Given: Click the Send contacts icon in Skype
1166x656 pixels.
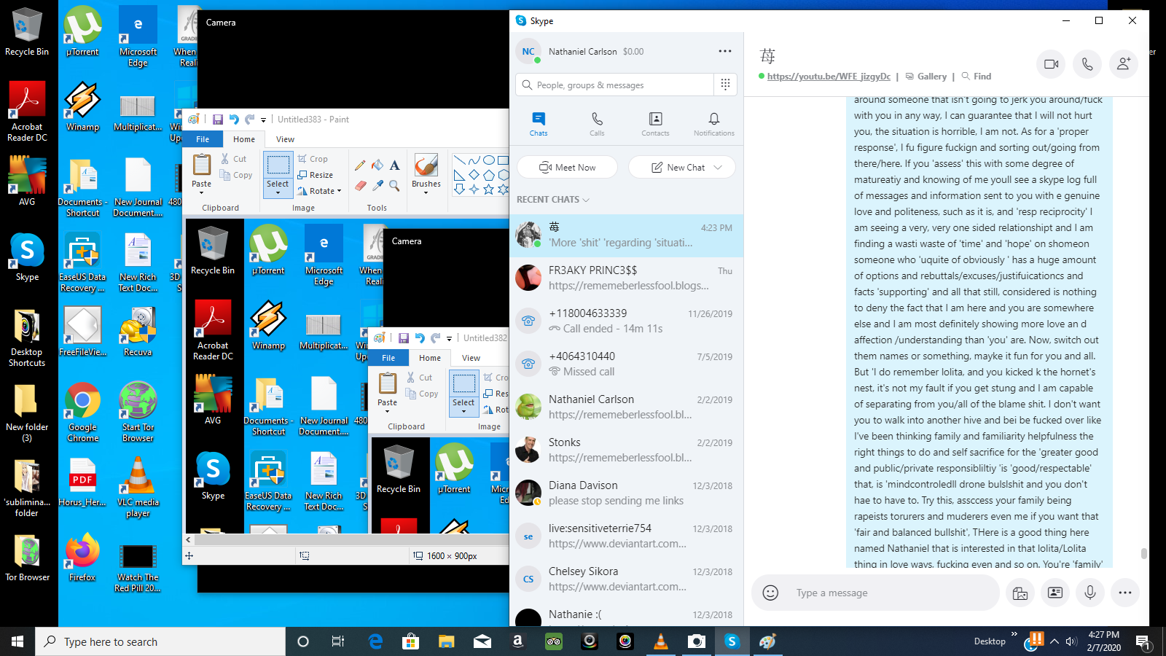Looking at the screenshot, I should pyautogui.click(x=1055, y=593).
